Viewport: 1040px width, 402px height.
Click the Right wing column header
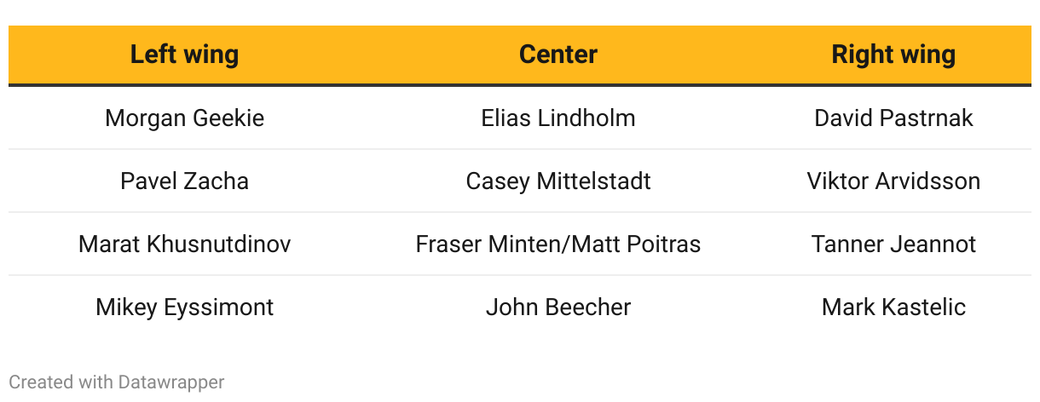coord(893,55)
